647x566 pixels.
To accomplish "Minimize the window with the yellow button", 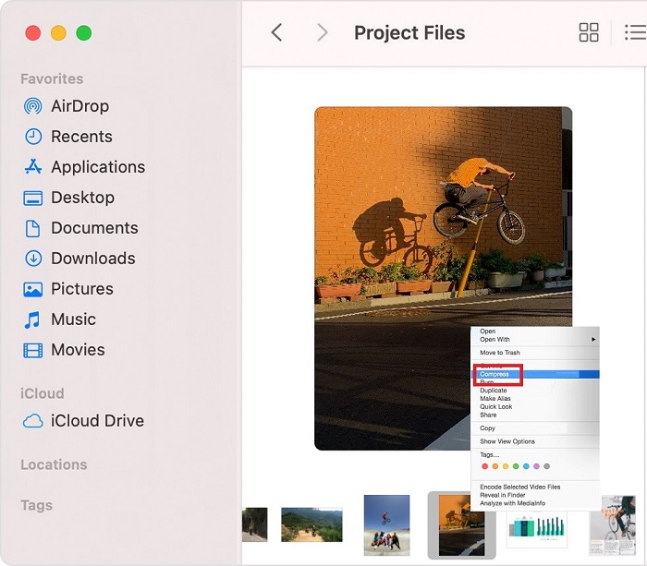I will 58,33.
